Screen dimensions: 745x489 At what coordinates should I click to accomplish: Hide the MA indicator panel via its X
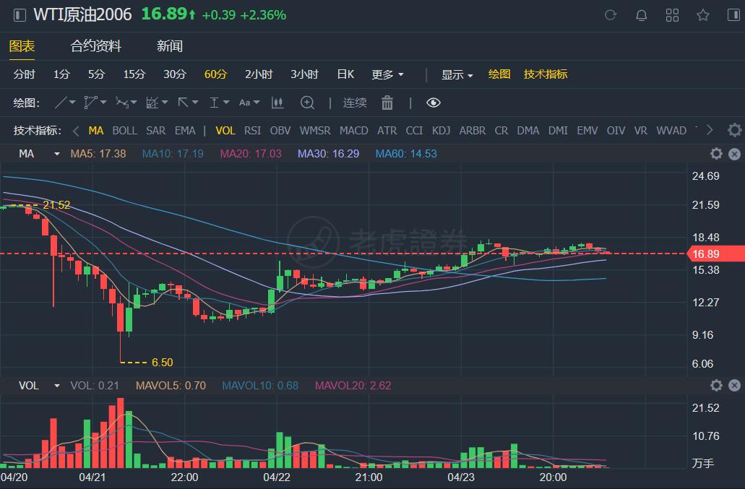[x=734, y=154]
